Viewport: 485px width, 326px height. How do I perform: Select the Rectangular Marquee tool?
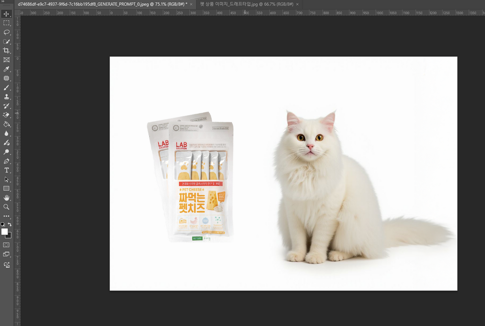tap(6, 23)
